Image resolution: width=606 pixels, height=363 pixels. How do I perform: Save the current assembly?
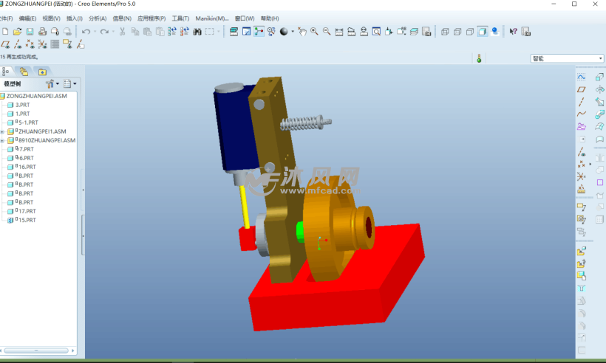[x=30, y=32]
